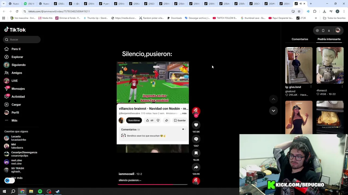The height and width of the screenshot is (195, 348).
Task: Open spinning sound disc avatar
Action: click(x=196, y=181)
